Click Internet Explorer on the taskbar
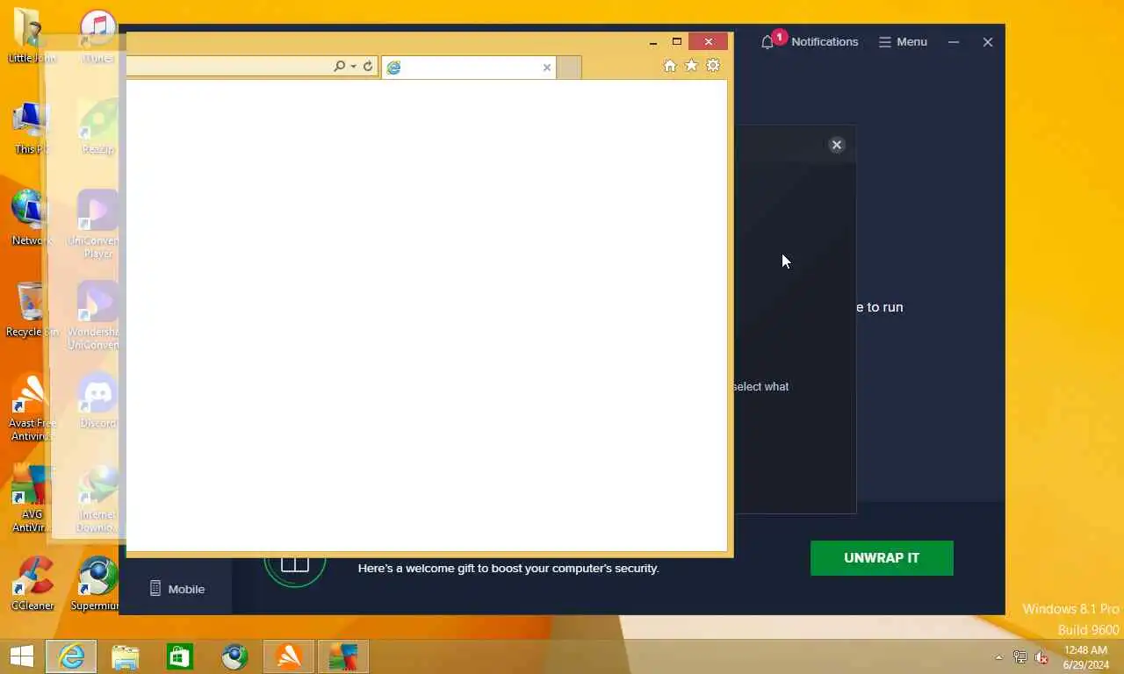The width and height of the screenshot is (1124, 674). (71, 656)
